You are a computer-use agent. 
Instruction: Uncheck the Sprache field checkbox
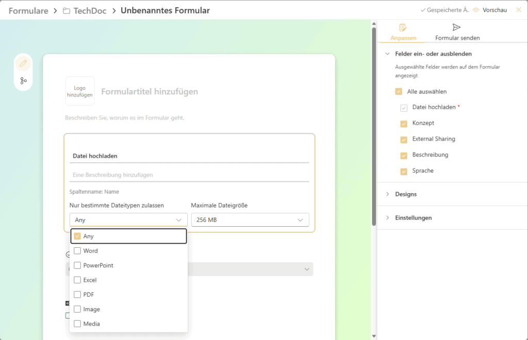click(x=404, y=171)
